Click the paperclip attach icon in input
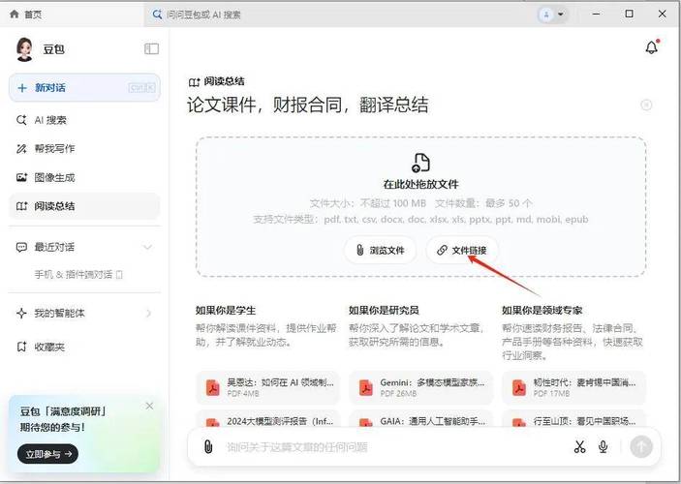This screenshot has width=681, height=484. tap(208, 446)
